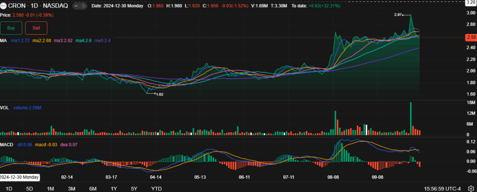Select the 5Y range option

click(134, 189)
